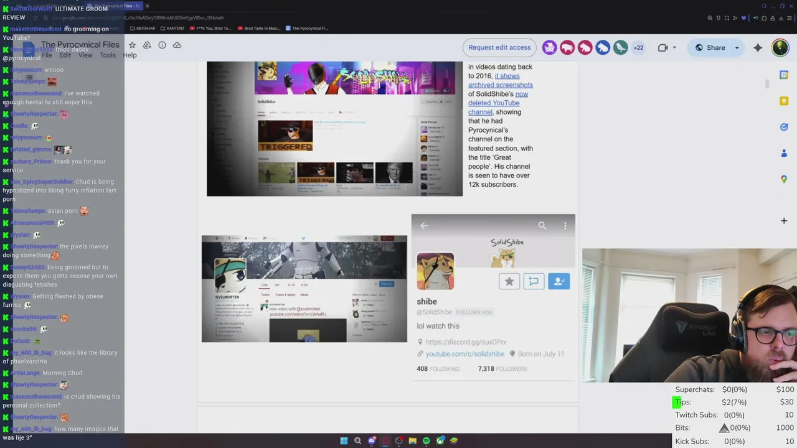Expand the Meet call dropdown arrow

(674, 48)
